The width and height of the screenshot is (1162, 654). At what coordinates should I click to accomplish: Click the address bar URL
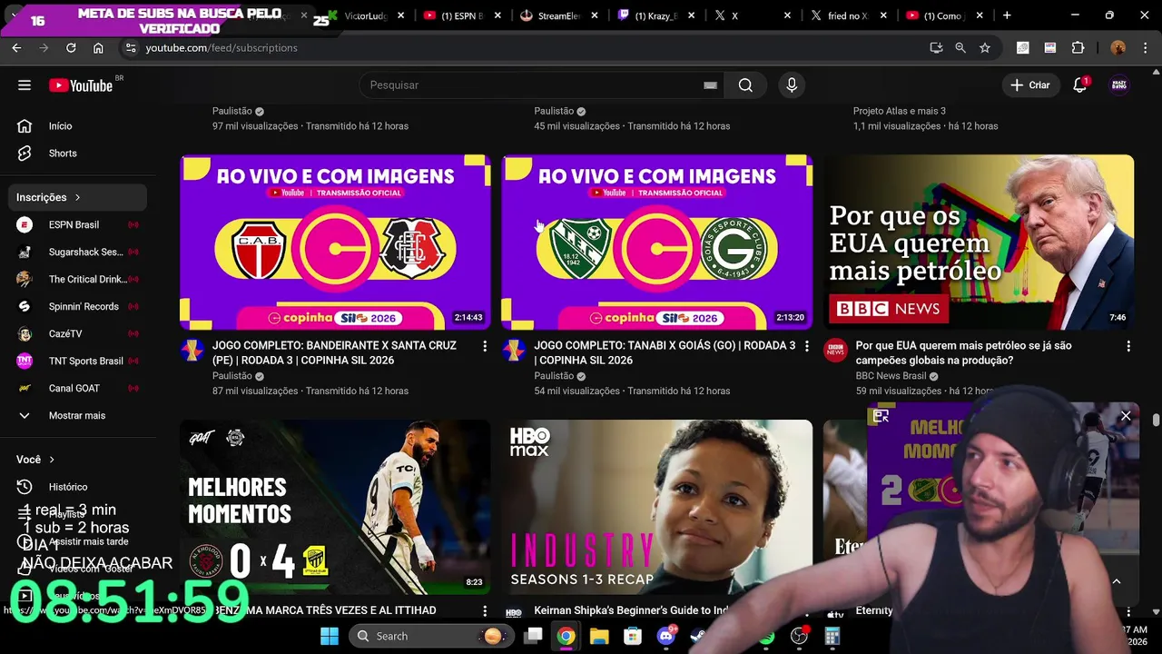pyautogui.click(x=222, y=48)
